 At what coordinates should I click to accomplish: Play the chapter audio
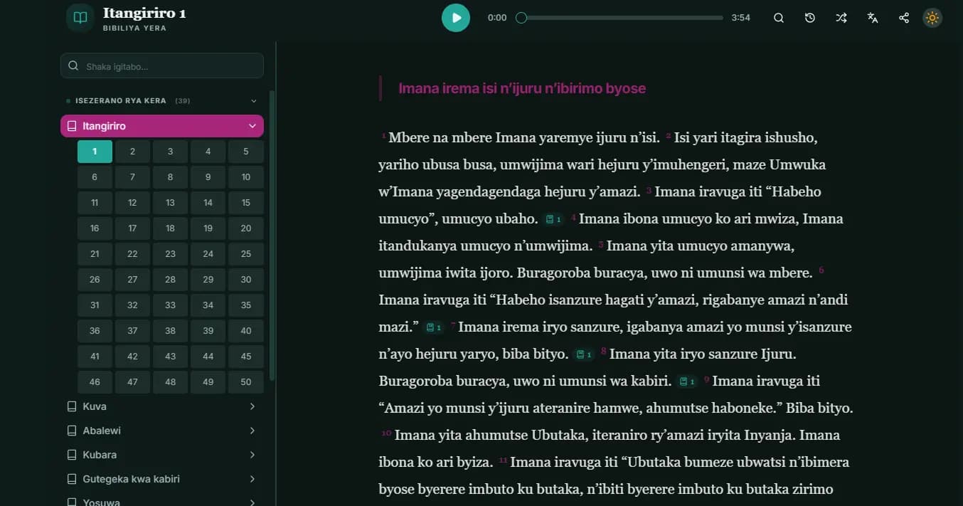[x=455, y=18]
